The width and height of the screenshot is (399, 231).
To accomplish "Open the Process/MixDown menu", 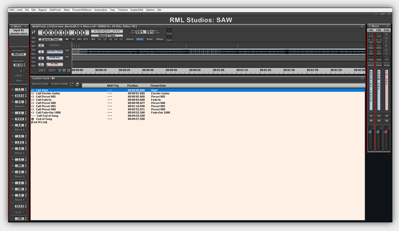I will [x=81, y=9].
